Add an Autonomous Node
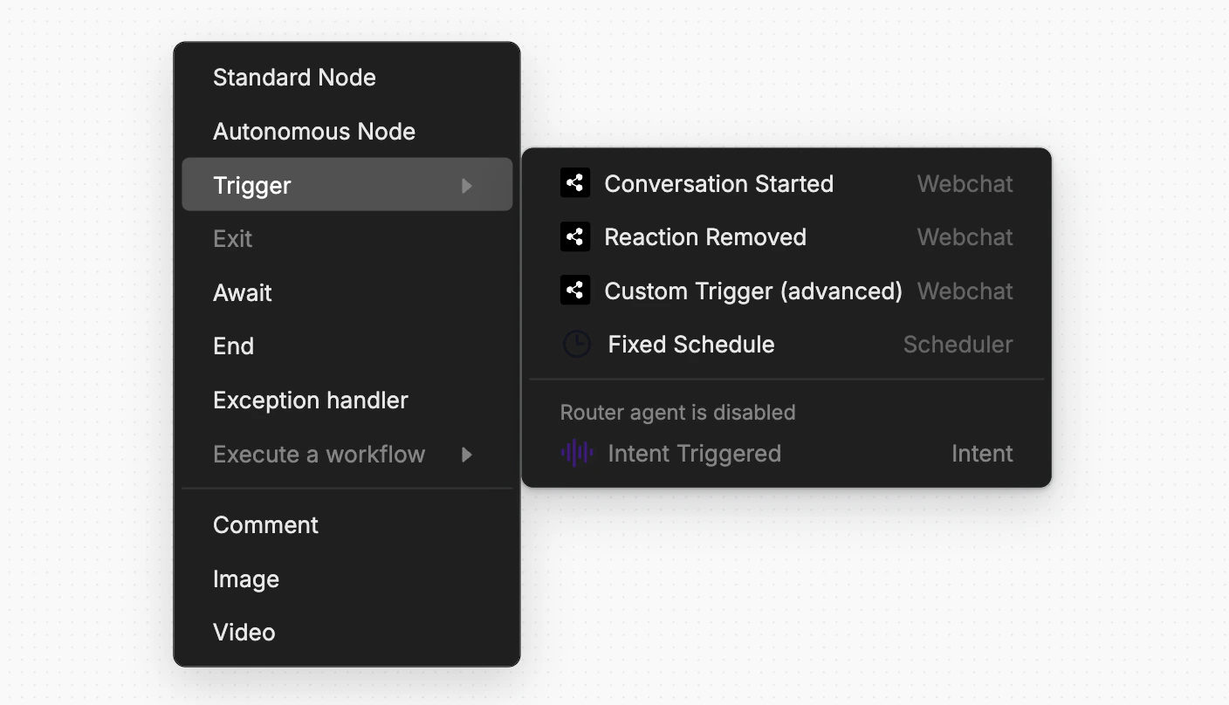The height and width of the screenshot is (705, 1229). pyautogui.click(x=347, y=131)
